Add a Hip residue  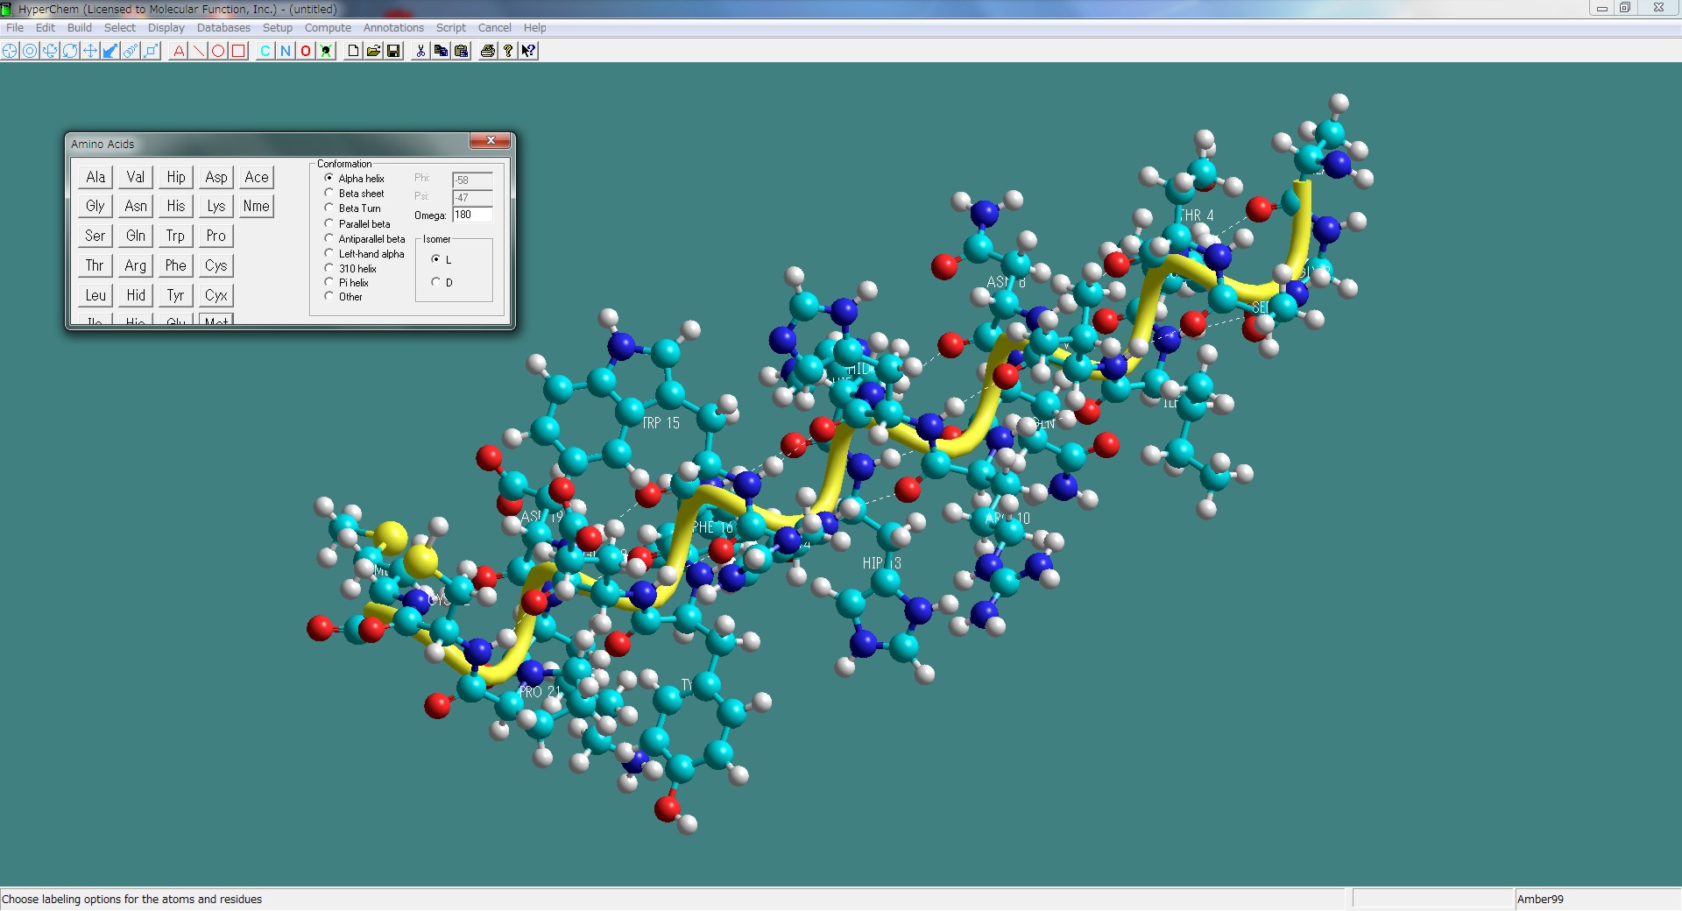coord(176,177)
